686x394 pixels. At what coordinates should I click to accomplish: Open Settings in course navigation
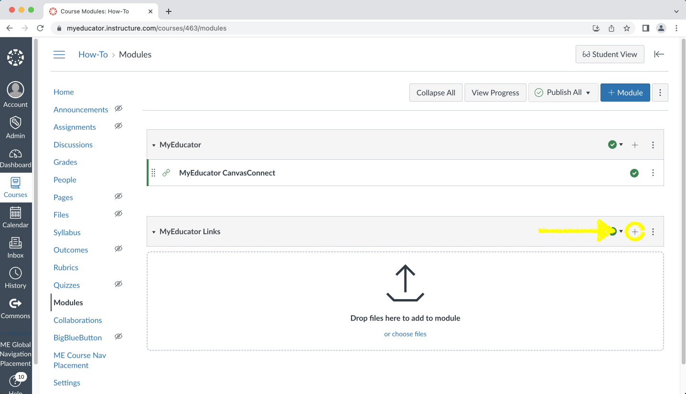click(x=67, y=383)
